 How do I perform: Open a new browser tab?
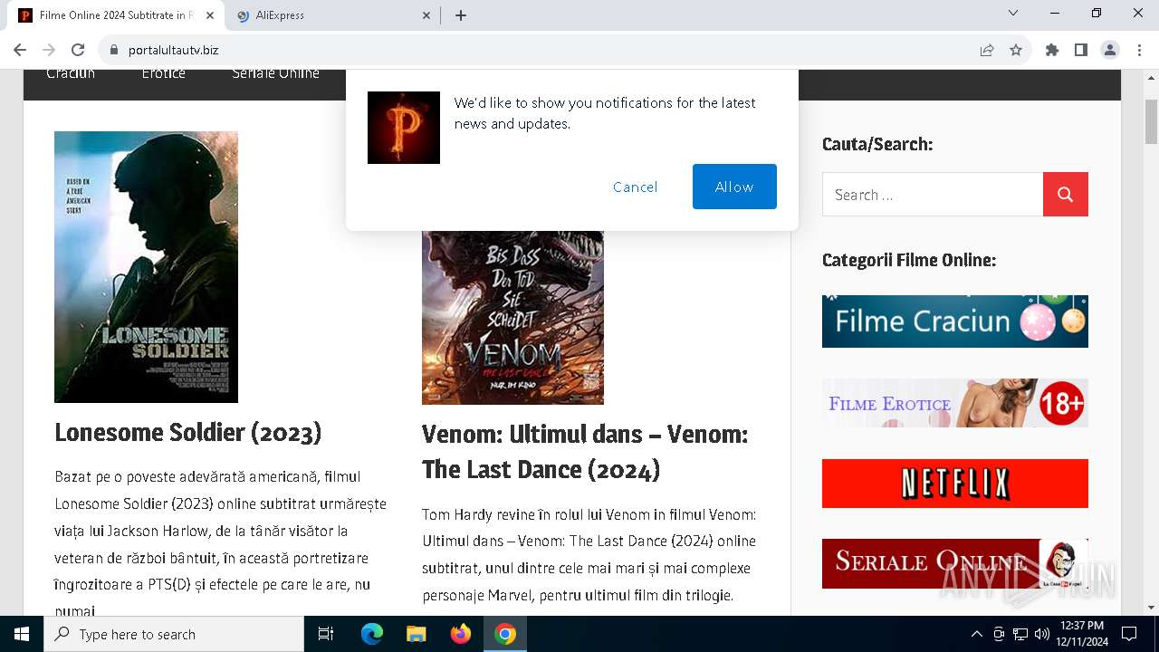[x=461, y=15]
